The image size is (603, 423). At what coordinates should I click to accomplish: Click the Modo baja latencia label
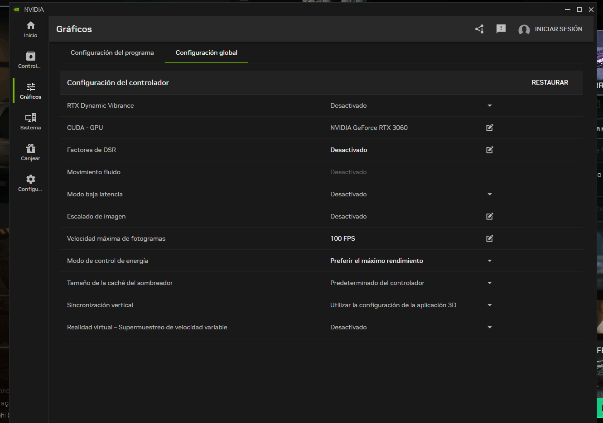tap(95, 194)
